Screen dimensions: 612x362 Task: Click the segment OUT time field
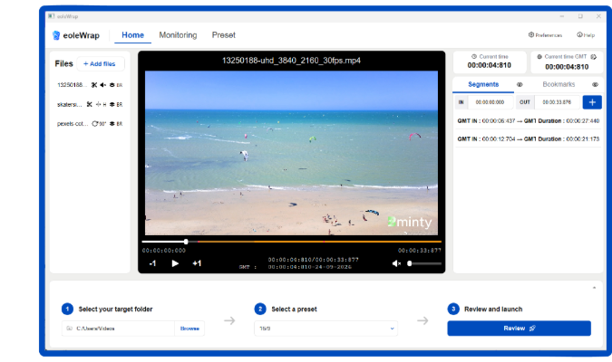tap(557, 102)
